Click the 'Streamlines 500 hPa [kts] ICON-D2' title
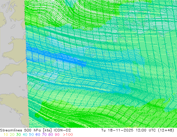The height and width of the screenshot is (137, 177). [x=35, y=130]
